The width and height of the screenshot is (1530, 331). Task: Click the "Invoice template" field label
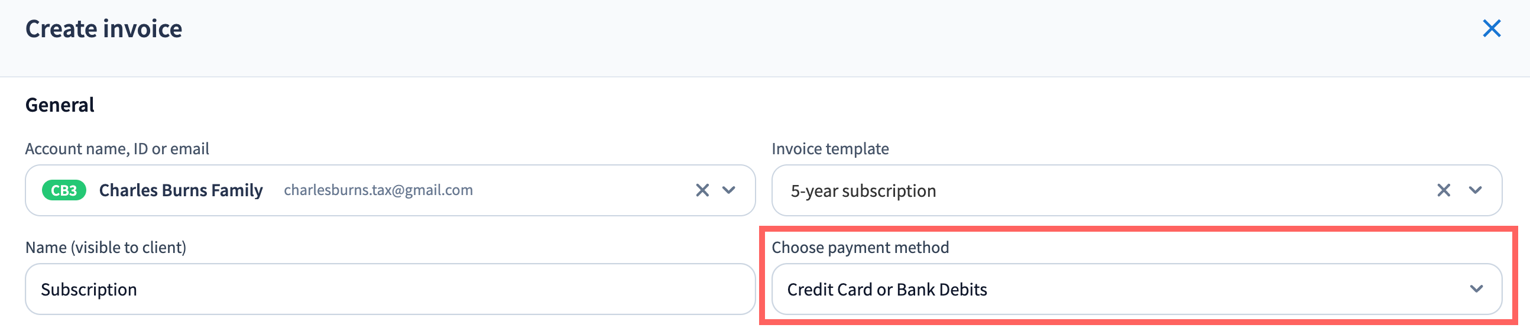[830, 148]
